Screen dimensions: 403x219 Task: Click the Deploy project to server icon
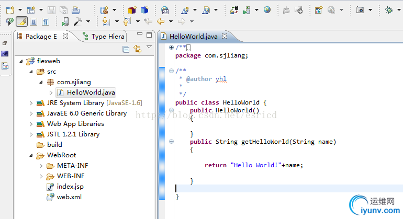234,10
